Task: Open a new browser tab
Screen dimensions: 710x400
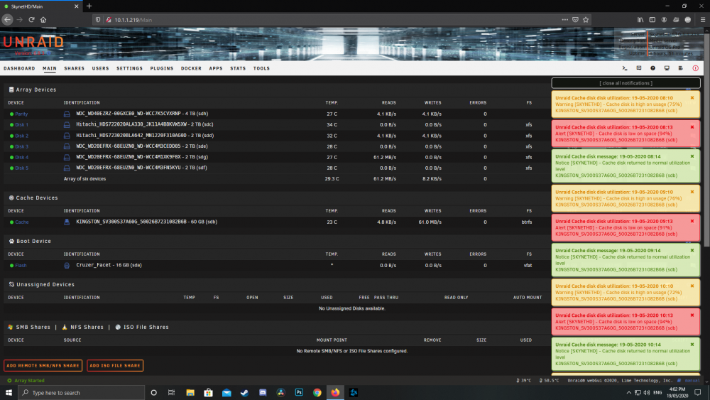Action: pyautogui.click(x=89, y=6)
